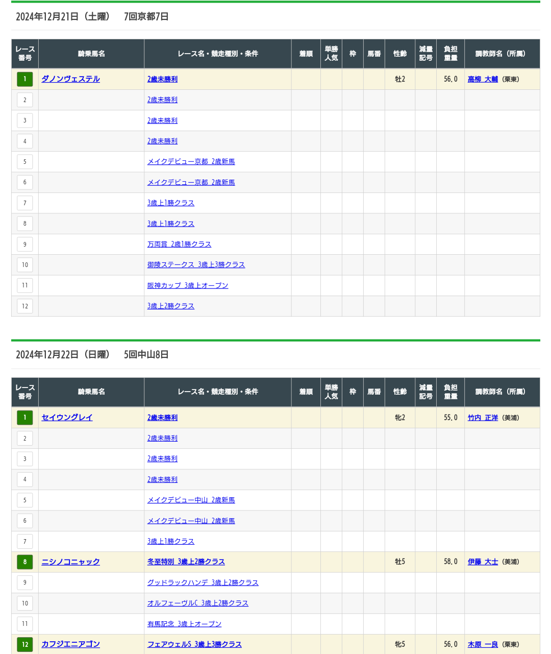Open horse link セイウングレイ

click(x=67, y=418)
